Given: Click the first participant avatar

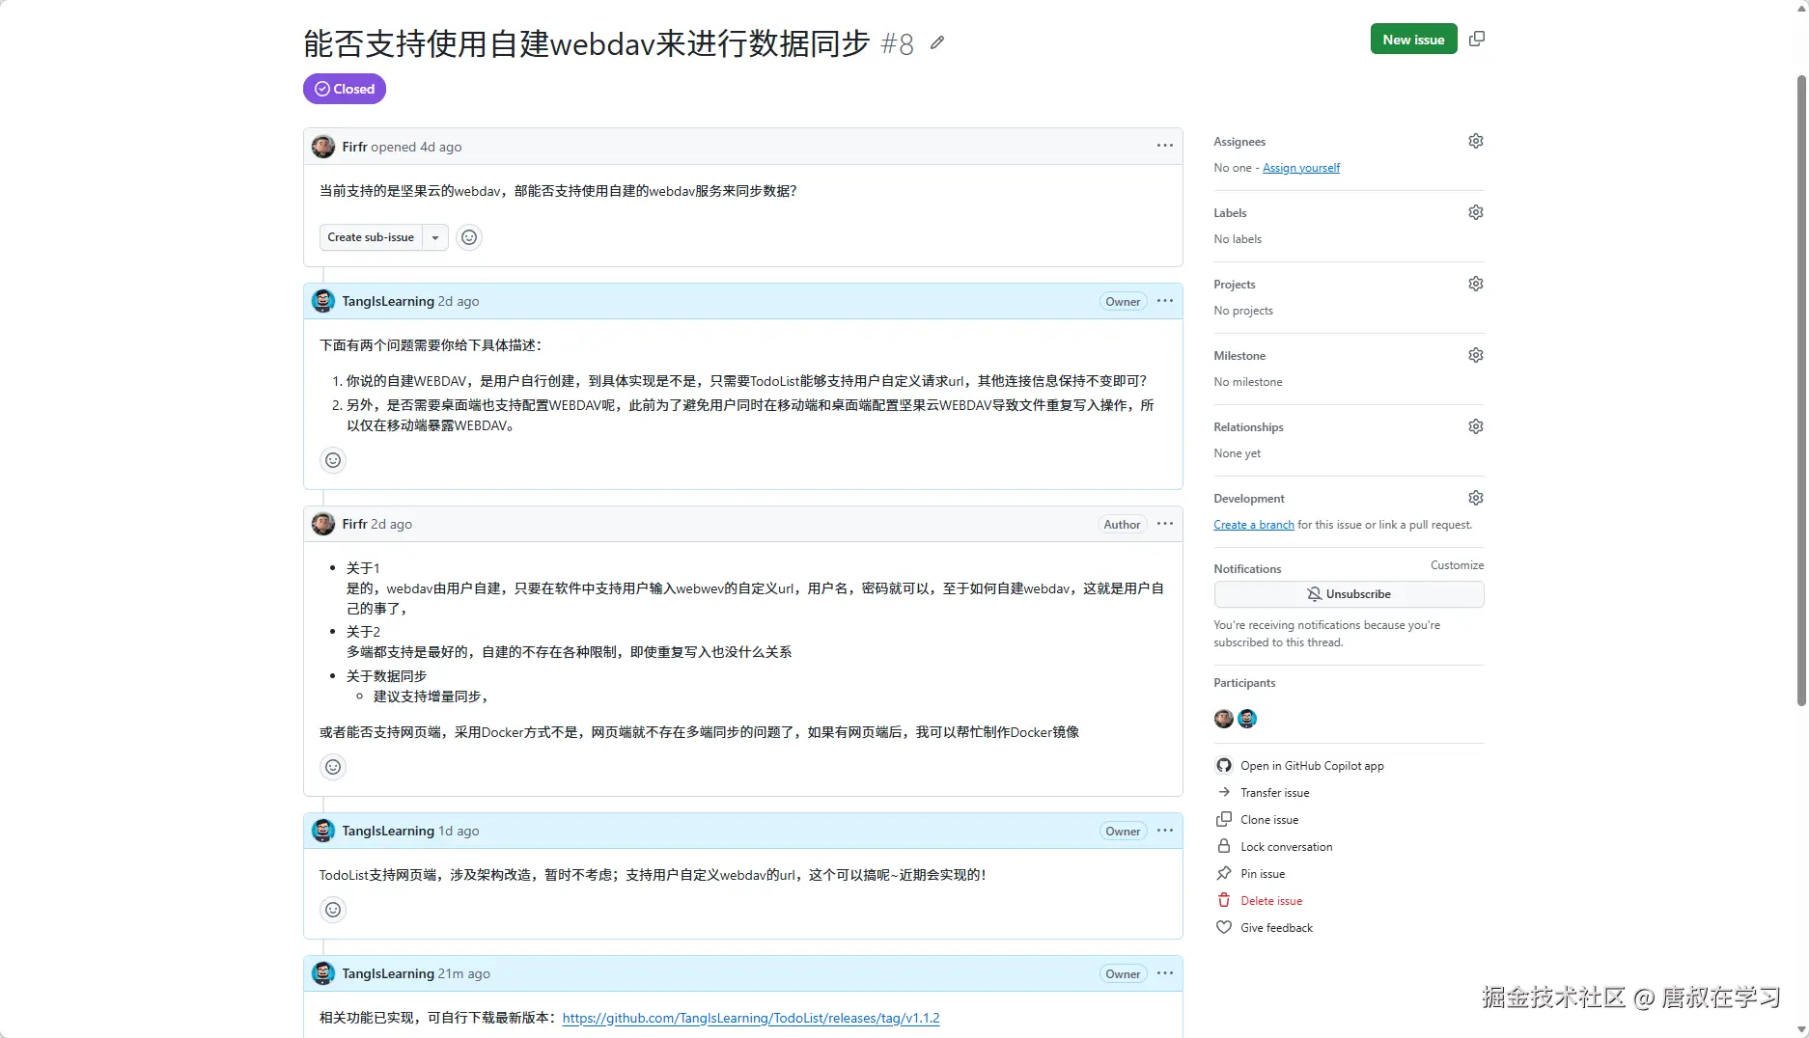Looking at the screenshot, I should click(x=1223, y=719).
